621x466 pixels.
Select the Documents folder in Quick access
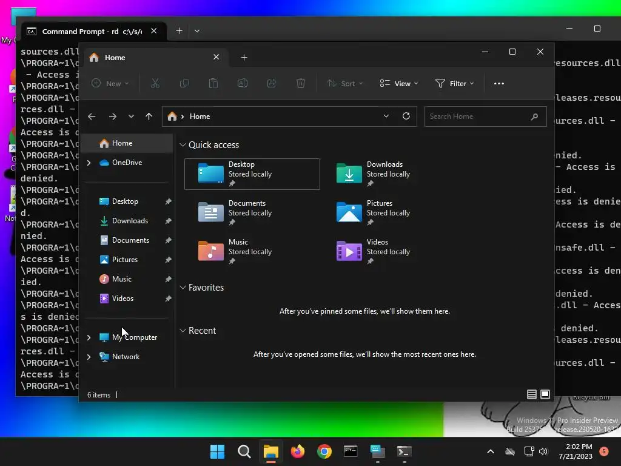click(252, 213)
